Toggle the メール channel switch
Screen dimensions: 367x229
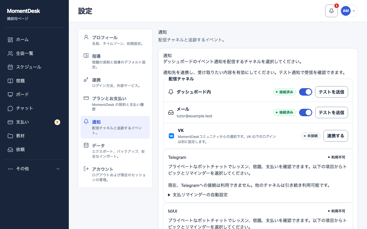(x=306, y=112)
